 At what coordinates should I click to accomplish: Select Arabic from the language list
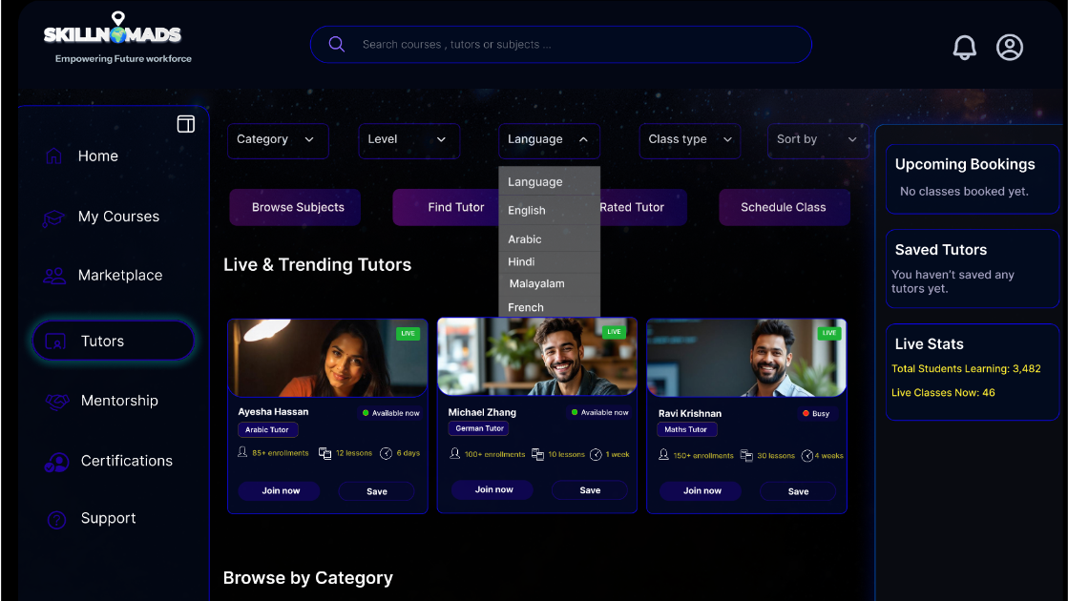(526, 239)
